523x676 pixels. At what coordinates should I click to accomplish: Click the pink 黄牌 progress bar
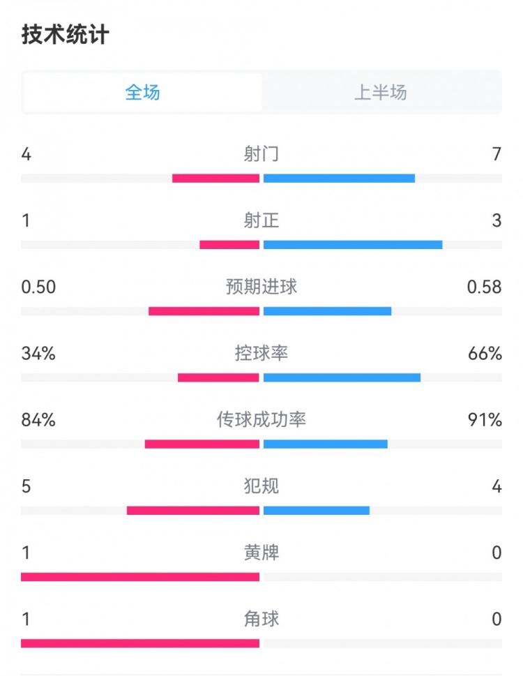(140, 577)
